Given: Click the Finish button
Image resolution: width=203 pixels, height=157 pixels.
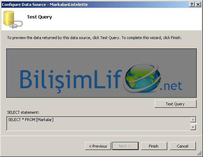Looking at the screenshot, I should click(x=154, y=146).
